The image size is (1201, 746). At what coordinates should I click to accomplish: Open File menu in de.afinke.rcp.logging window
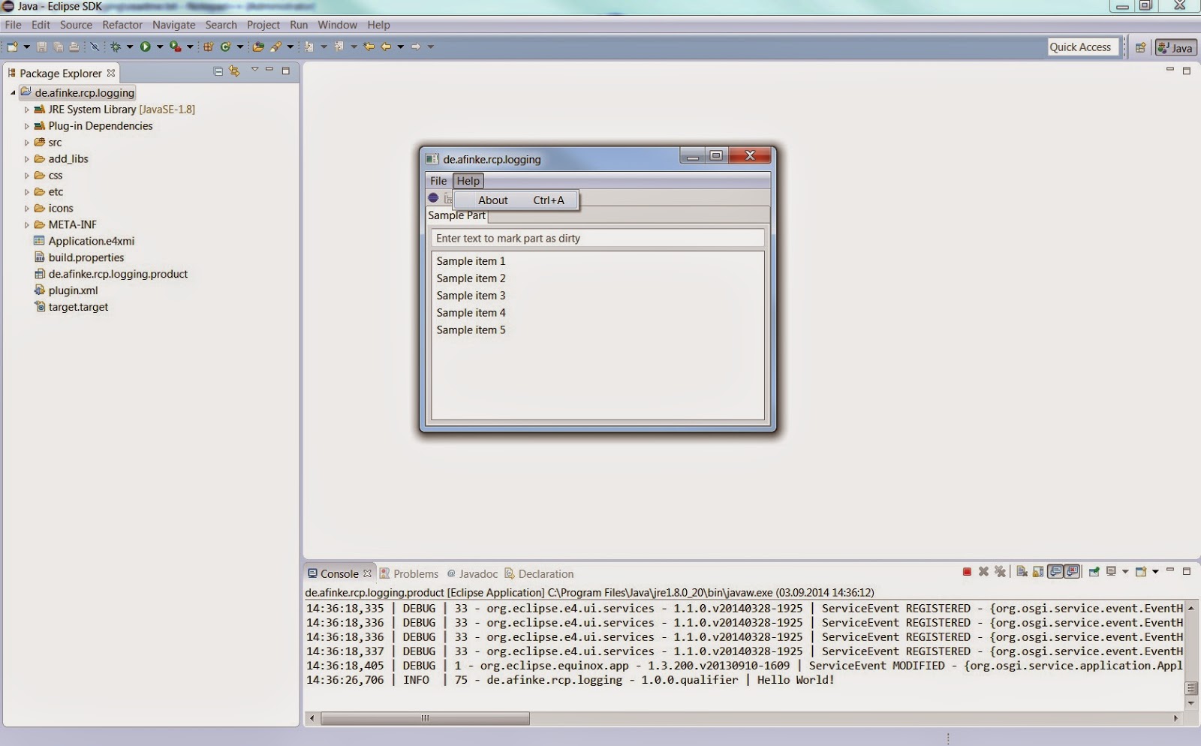438,181
